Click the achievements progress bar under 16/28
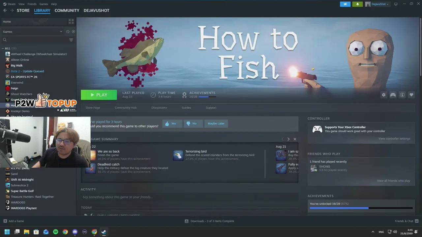 [x=208, y=97]
